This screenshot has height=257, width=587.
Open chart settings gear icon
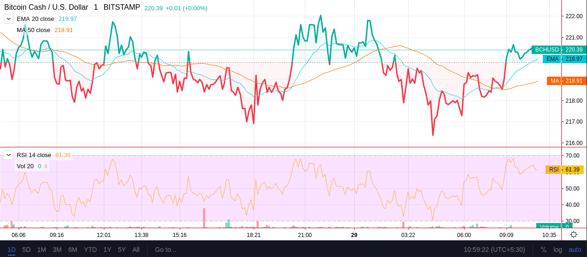(574, 235)
